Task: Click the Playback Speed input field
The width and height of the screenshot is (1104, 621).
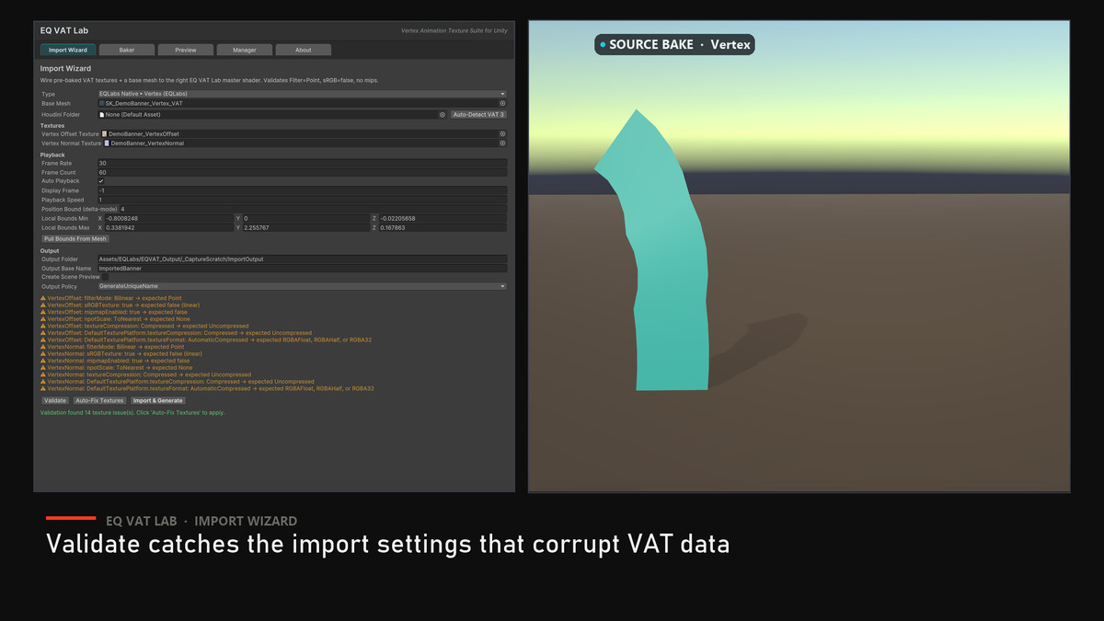Action: coord(302,200)
